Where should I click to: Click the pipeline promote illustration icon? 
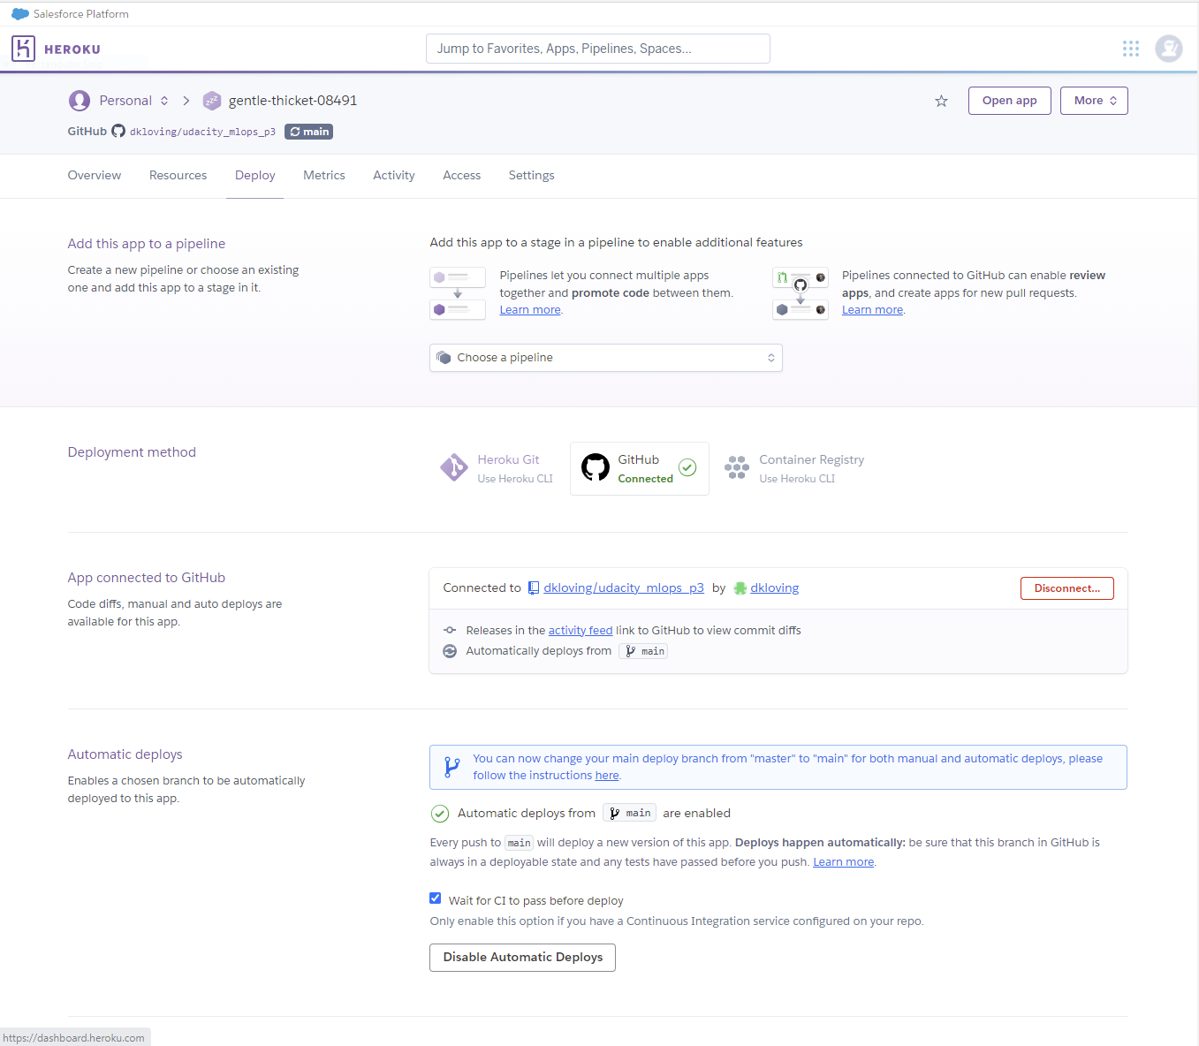(458, 293)
